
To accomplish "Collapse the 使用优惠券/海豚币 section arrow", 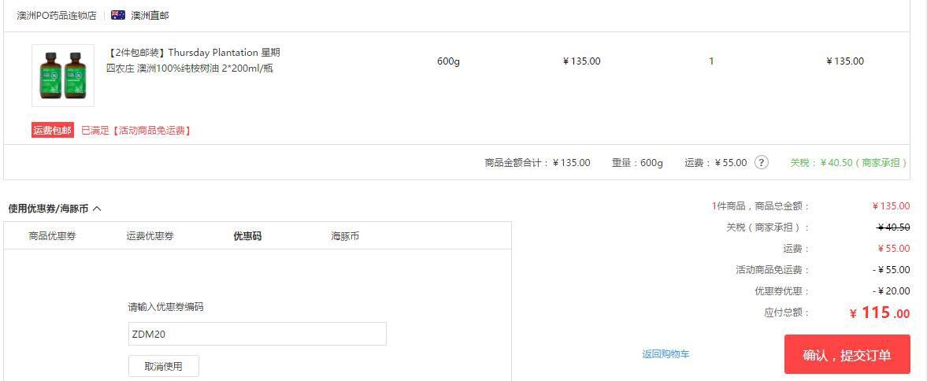I will pos(97,209).
